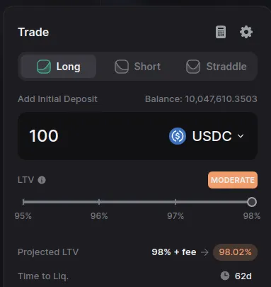This screenshot has width=271, height=287.
Task: Open the USDC currency selector
Action: tap(207, 136)
